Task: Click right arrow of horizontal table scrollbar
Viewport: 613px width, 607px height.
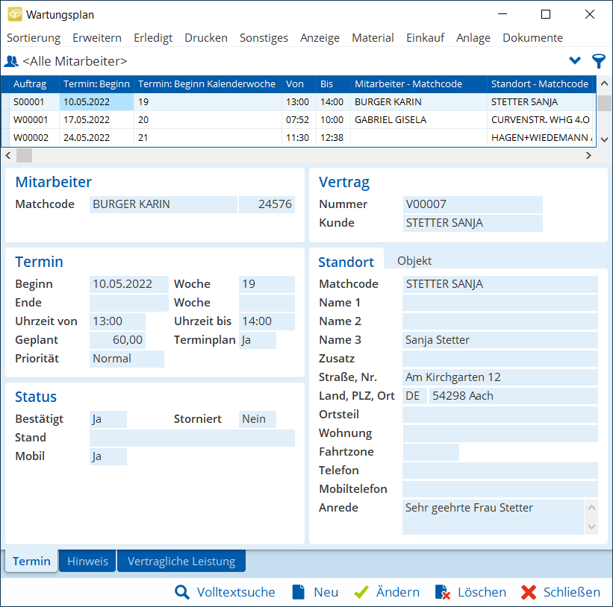Action: [x=588, y=155]
